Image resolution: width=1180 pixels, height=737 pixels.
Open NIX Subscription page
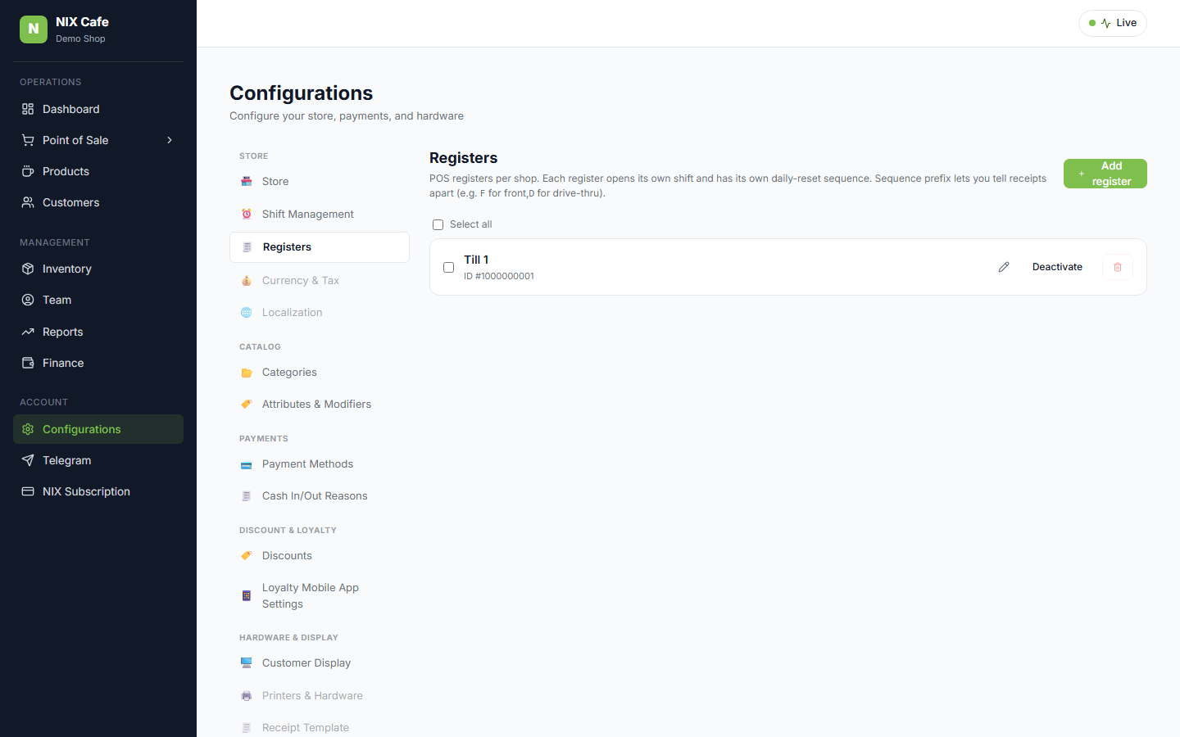click(x=98, y=491)
